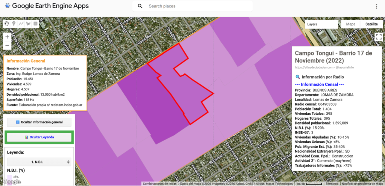Select the draw line tool
Image resolution: width=385 pixels, height=186 pixels.
pyautogui.click(x=21, y=24)
